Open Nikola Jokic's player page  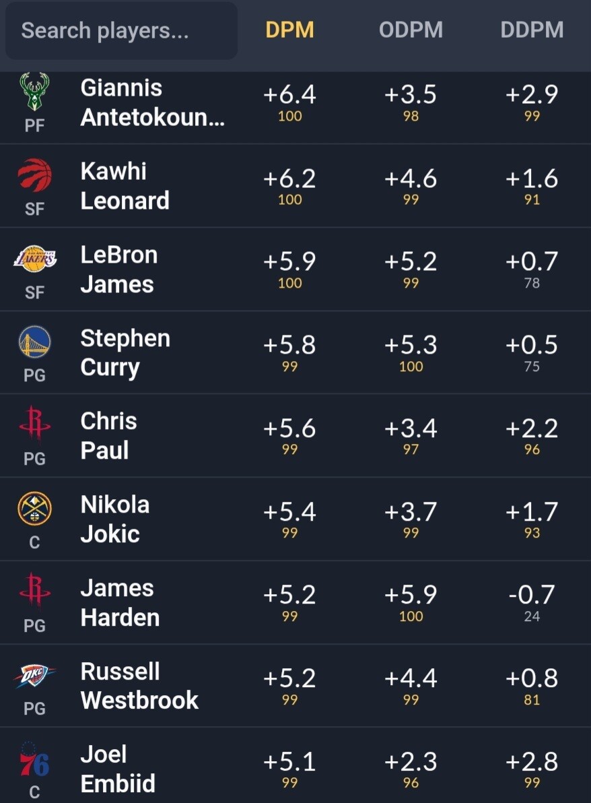click(115, 519)
